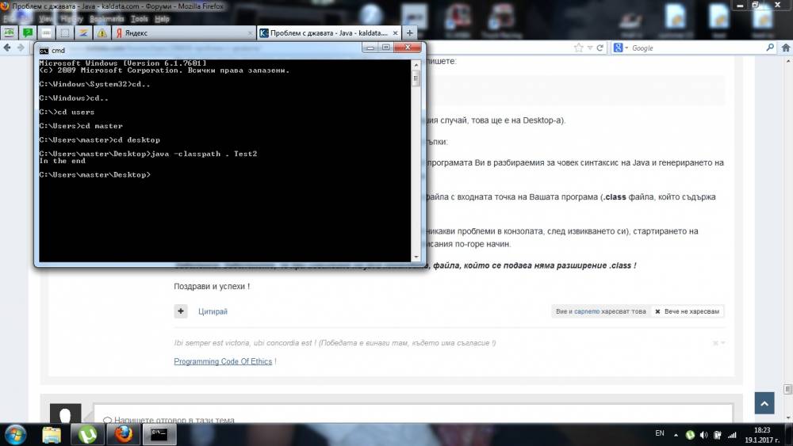The width and height of the screenshot is (793, 446).
Task: Open the volume speaker tray icon
Action: [x=703, y=435]
